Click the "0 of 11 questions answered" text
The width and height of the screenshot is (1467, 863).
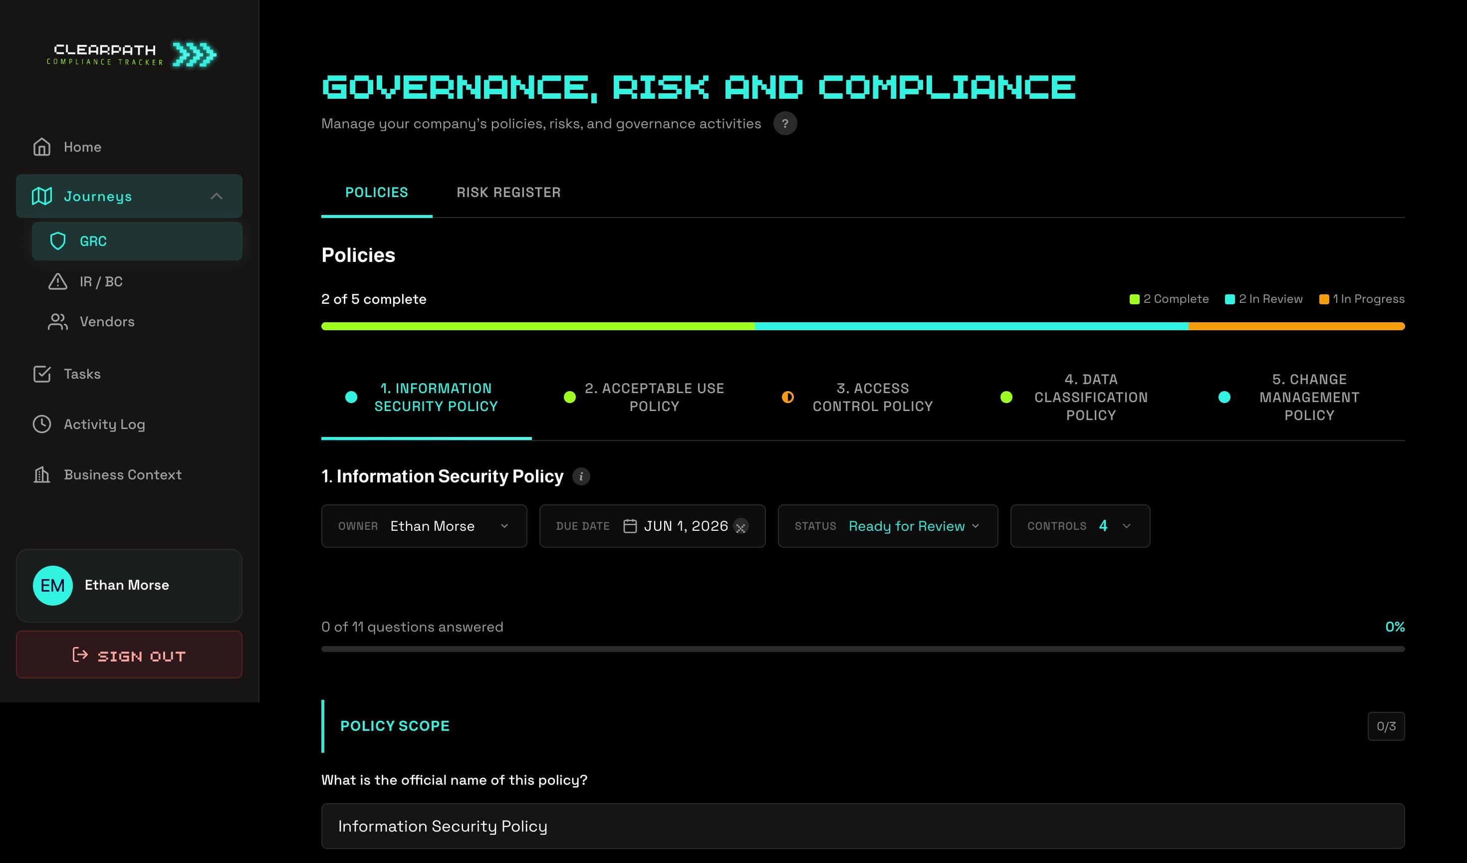coord(412,627)
